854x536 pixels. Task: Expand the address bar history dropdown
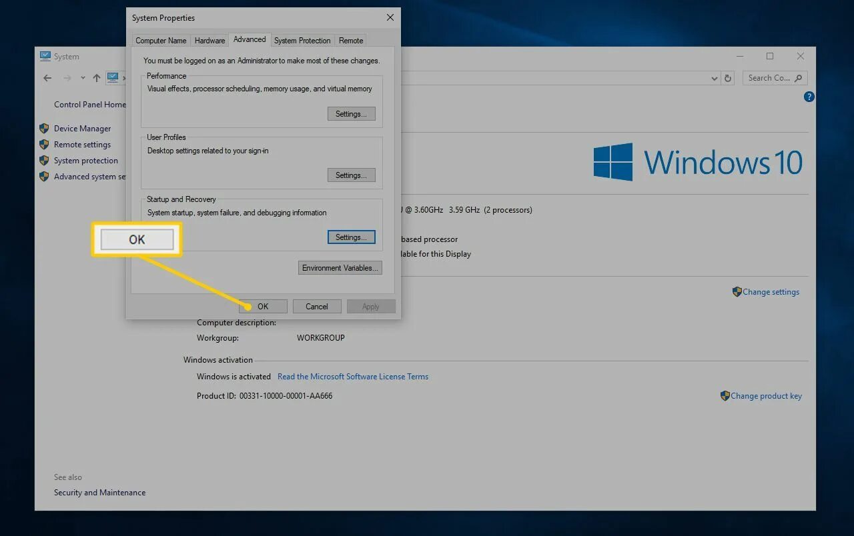click(715, 78)
